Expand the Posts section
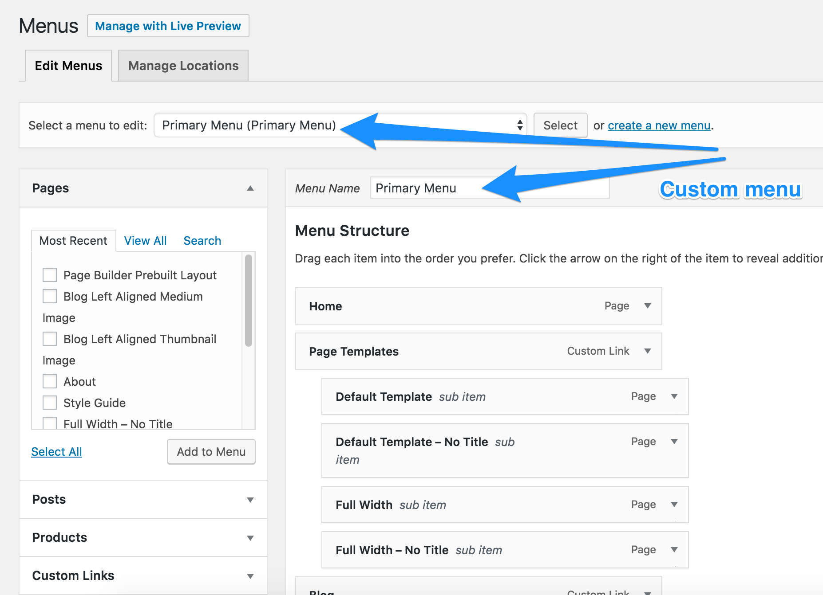Image resolution: width=823 pixels, height=595 pixels. click(250, 500)
